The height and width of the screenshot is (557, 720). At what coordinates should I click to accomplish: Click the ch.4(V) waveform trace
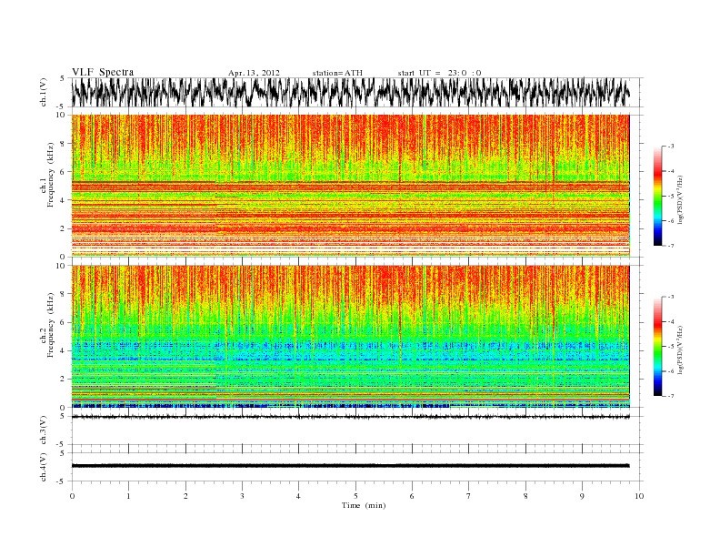(351, 466)
